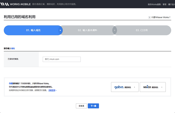
Task: Open 我的Works服務 in the top bar
Action: [154, 4]
